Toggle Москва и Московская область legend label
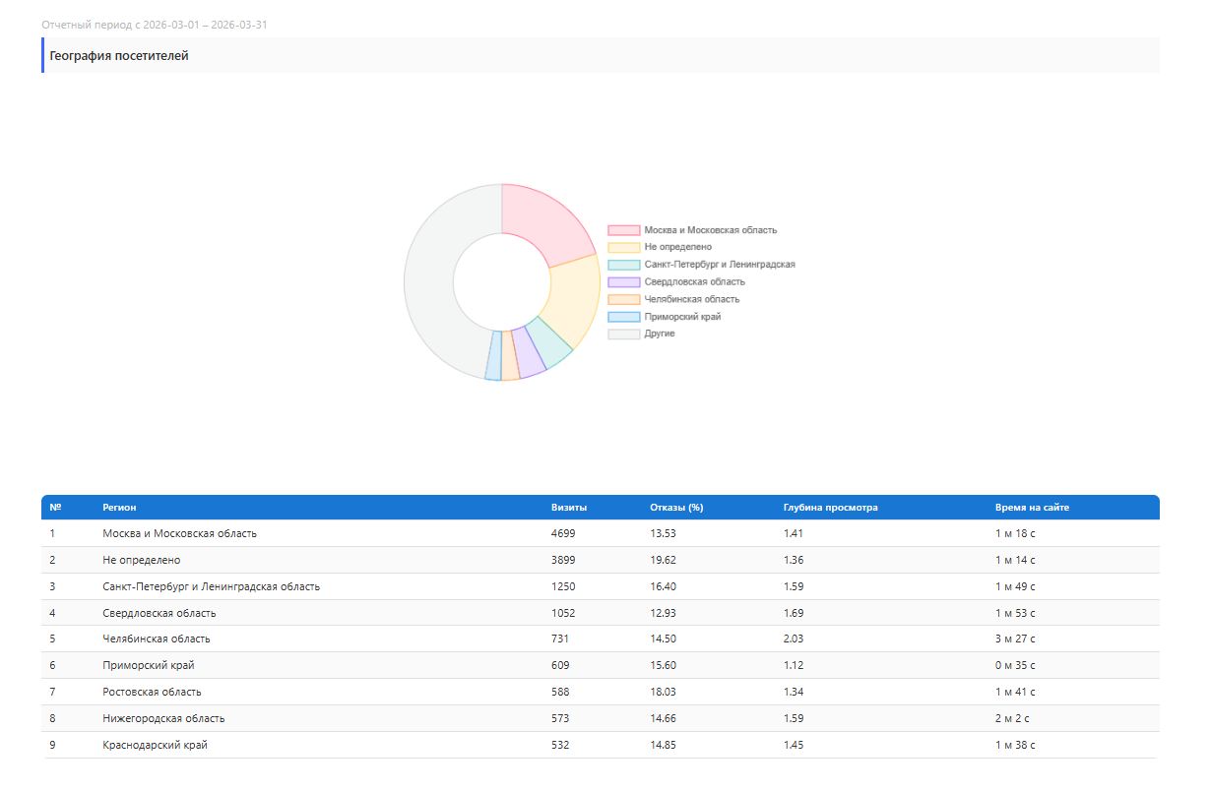Screen dimensions: 1209x791 tap(710, 230)
